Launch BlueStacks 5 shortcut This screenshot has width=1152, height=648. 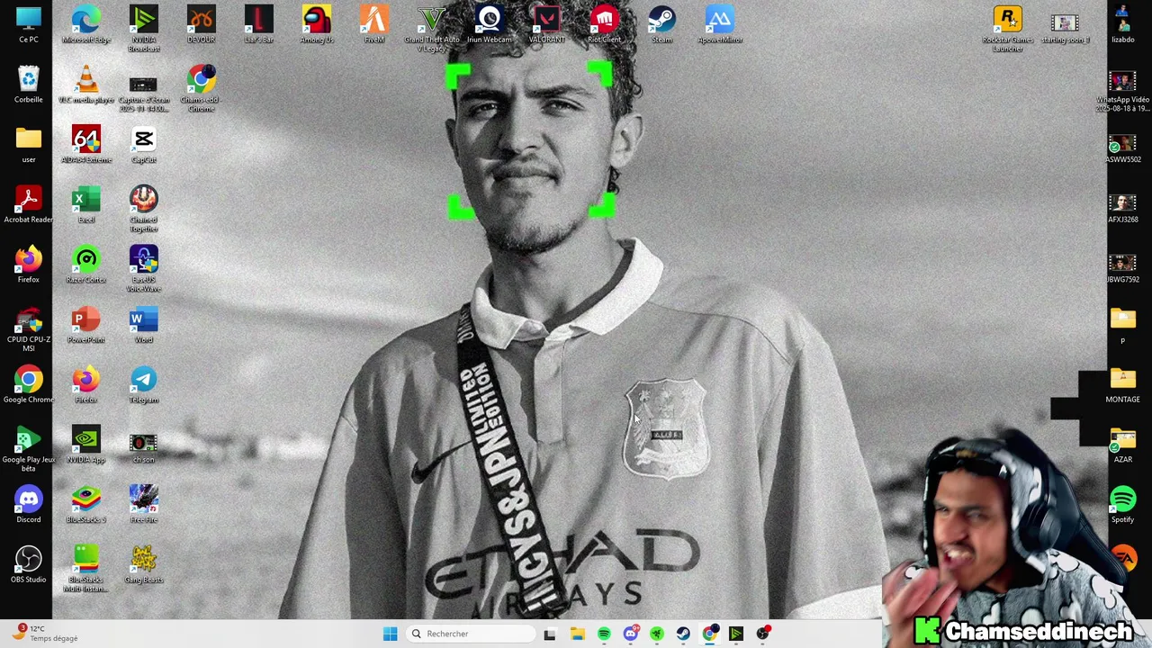coord(86,504)
